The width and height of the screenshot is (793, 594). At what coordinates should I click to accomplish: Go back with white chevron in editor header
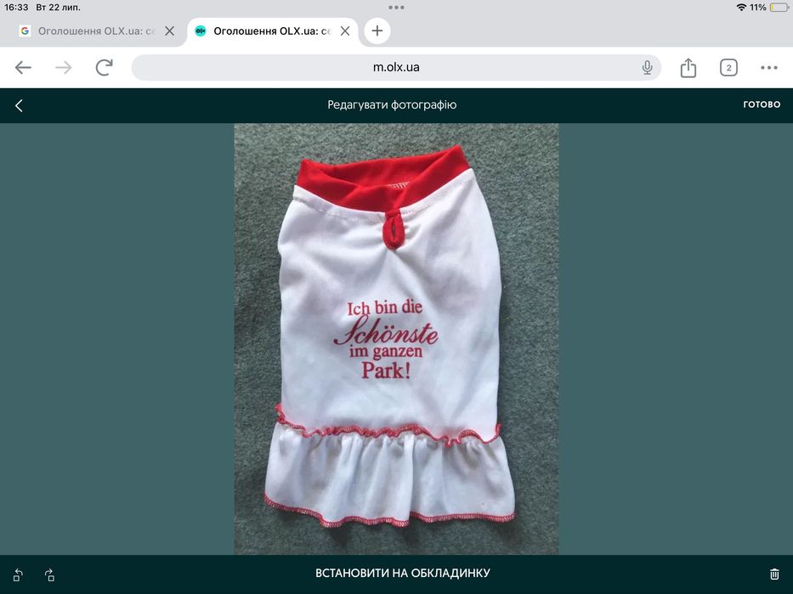pyautogui.click(x=19, y=105)
